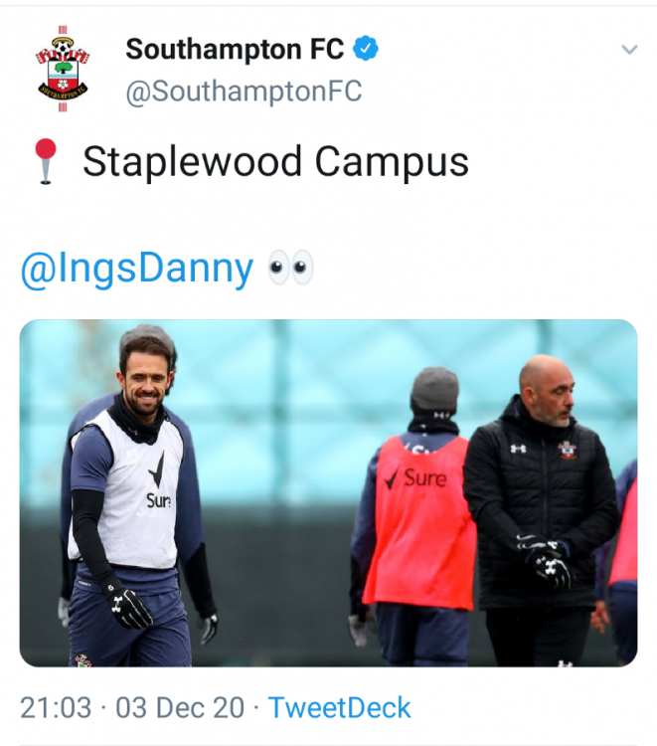This screenshot has width=657, height=746.
Task: Open the TweetDeck source link
Action: coord(340,707)
